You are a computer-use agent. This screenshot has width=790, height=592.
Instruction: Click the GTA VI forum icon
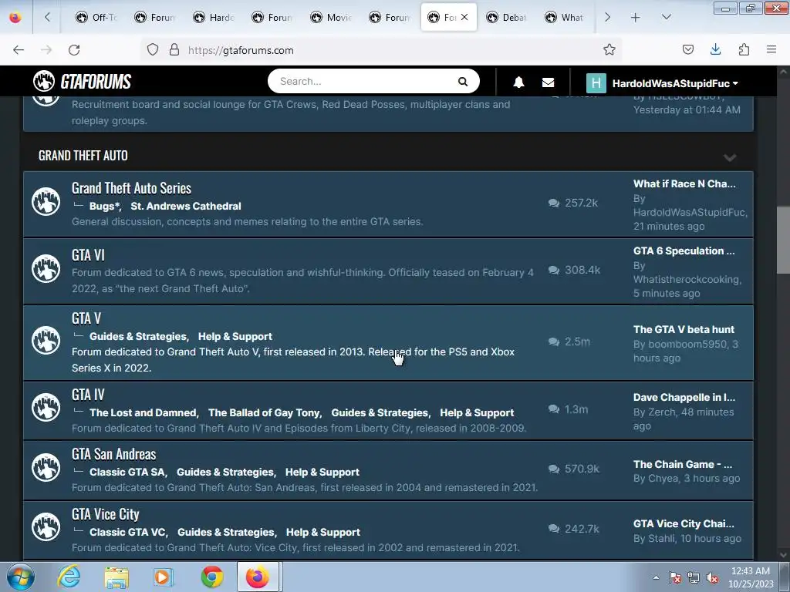pyautogui.click(x=46, y=268)
